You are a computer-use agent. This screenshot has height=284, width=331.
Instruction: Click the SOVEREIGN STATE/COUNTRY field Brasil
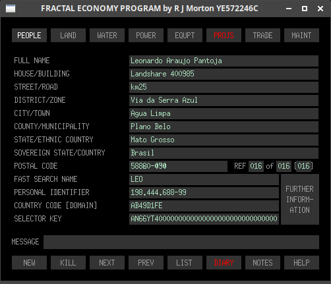click(x=224, y=153)
